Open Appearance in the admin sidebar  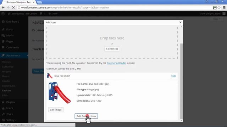point(13,55)
